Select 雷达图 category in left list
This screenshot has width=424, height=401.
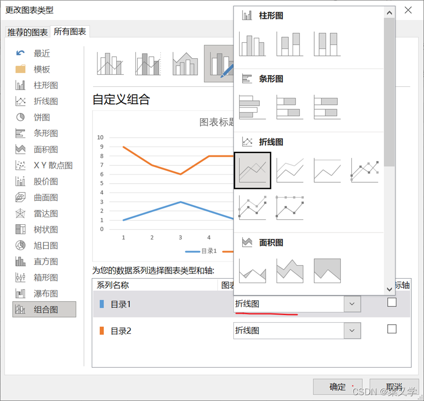click(44, 213)
